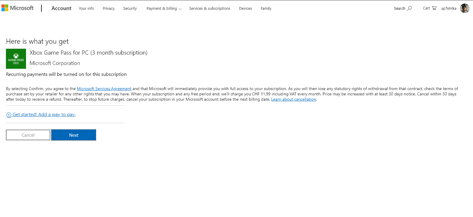This screenshot has height=217, width=473.
Task: Open the Family menu item
Action: pos(266,9)
